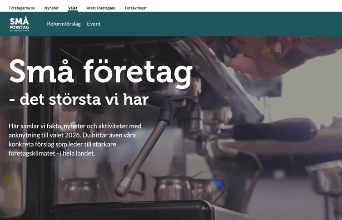This screenshot has width=342, height=220.
Task: Click the Event menu item
Action: [94, 24]
